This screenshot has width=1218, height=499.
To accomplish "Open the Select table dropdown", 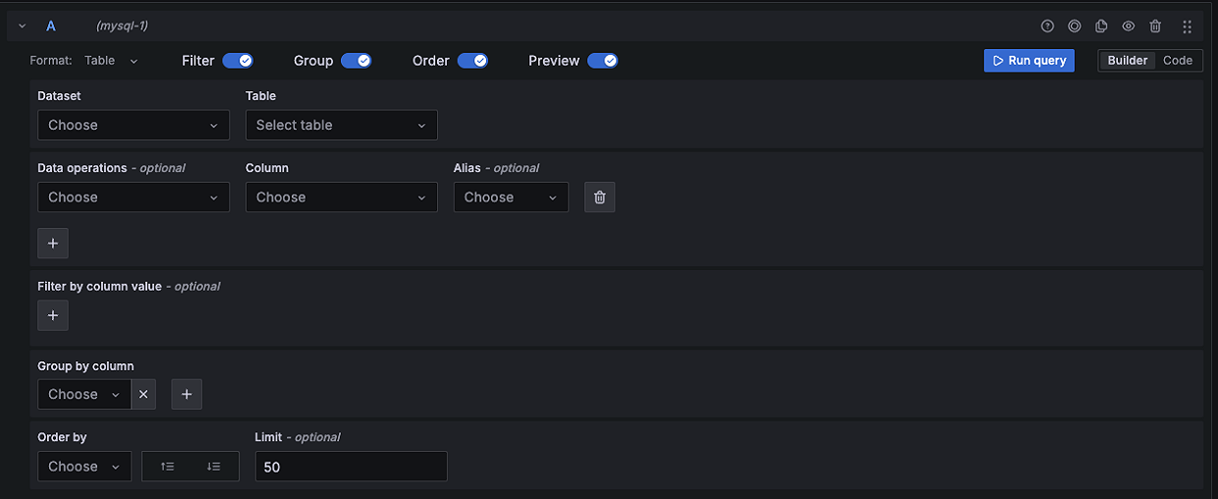I will [x=342, y=125].
